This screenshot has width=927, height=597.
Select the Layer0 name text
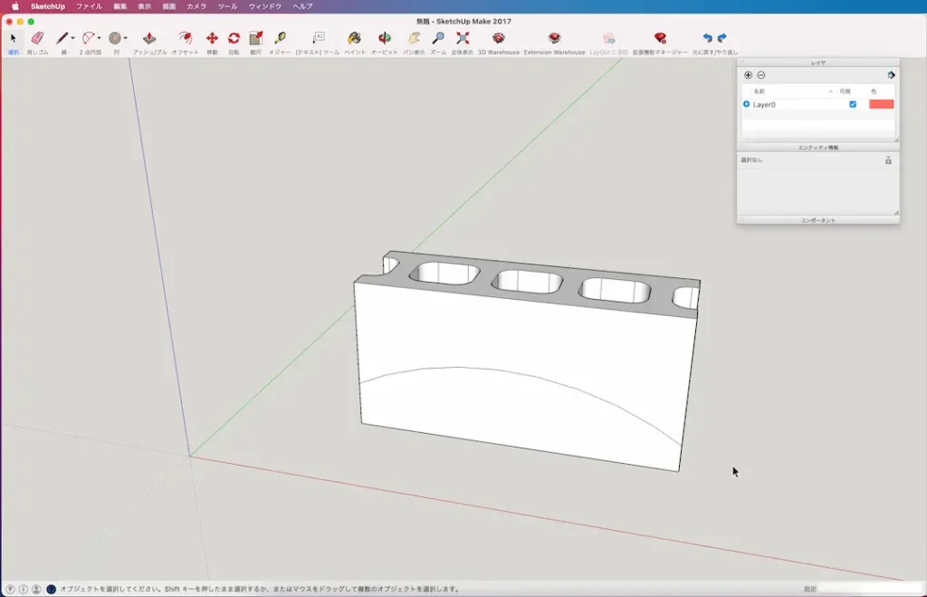(x=764, y=105)
